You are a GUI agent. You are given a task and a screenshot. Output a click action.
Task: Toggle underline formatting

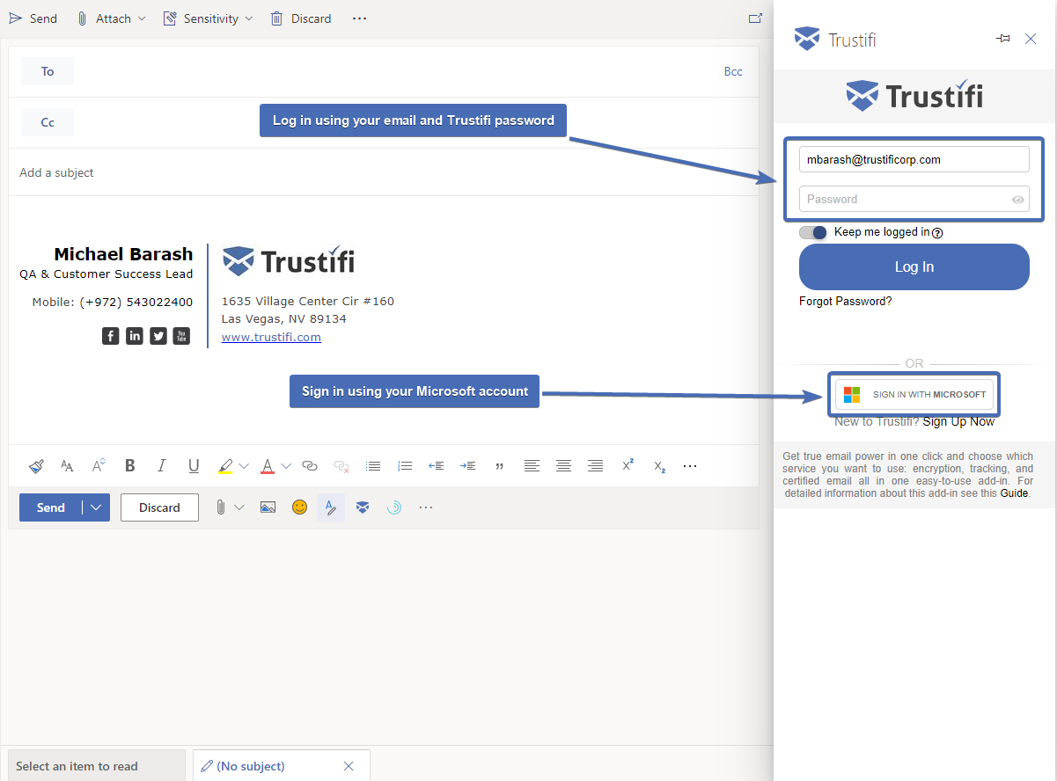click(194, 466)
